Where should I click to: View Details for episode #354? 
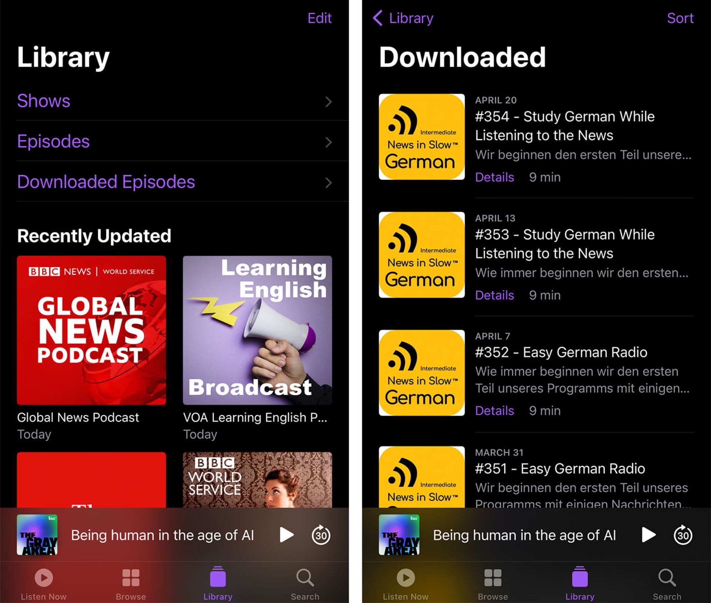[494, 177]
